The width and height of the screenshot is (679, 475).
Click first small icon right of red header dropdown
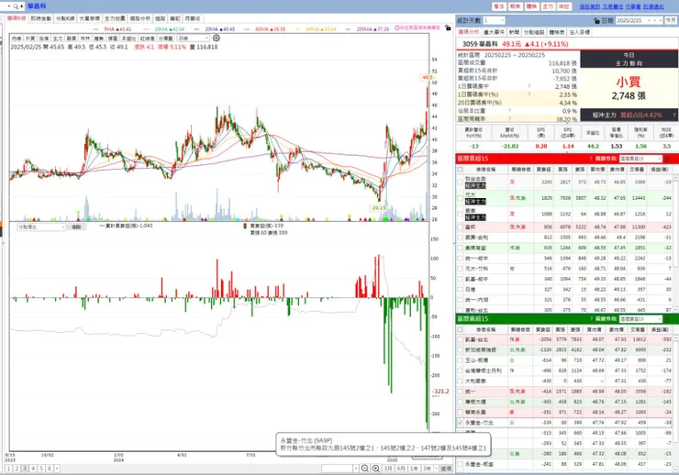pyautogui.click(x=667, y=159)
